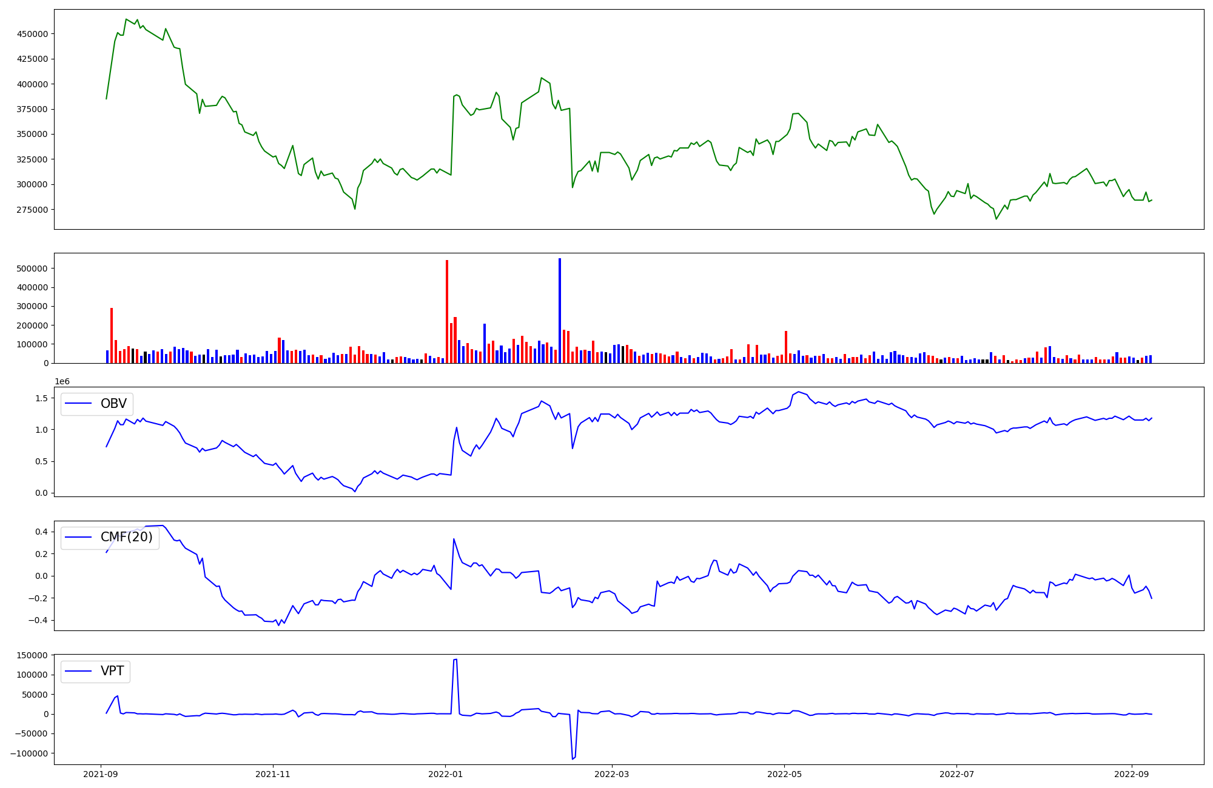The width and height of the screenshot is (1213, 788).
Task: Select the 2021-09 x-axis date label
Action: point(100,774)
